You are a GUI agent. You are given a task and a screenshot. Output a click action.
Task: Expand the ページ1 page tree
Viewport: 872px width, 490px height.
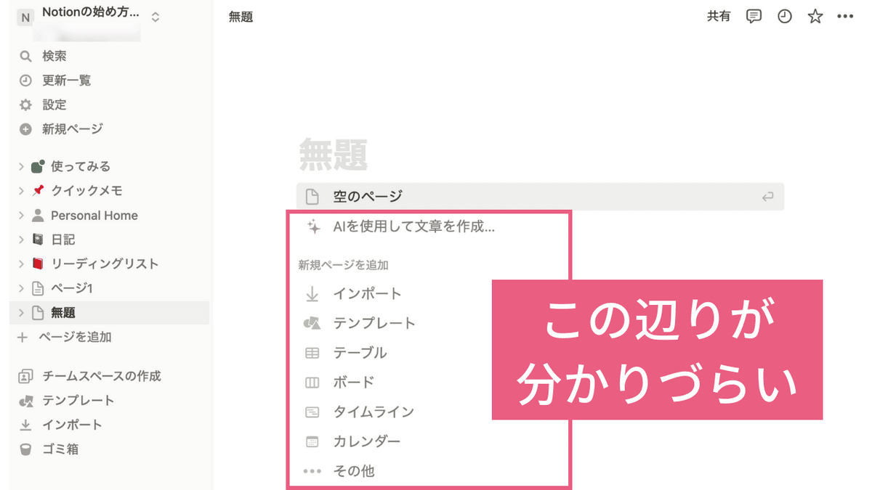[21, 288]
